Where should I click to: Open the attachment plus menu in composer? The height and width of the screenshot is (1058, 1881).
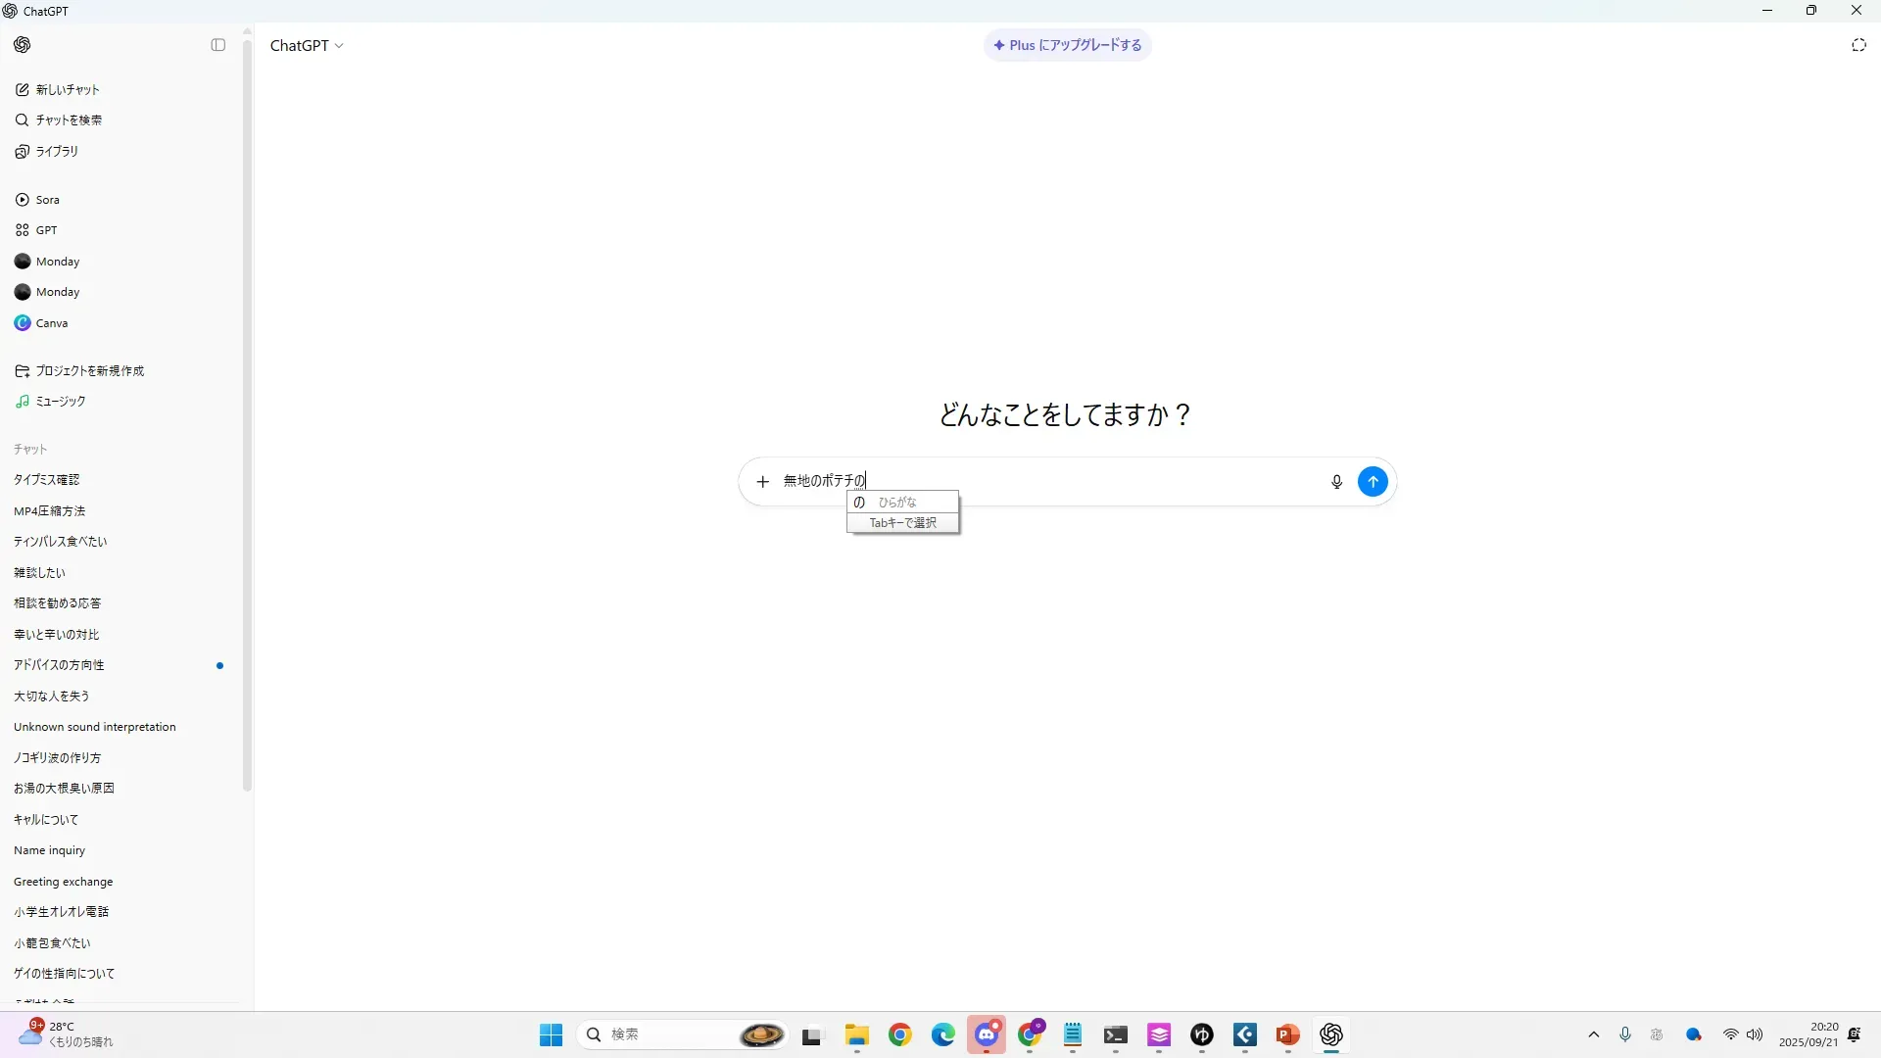point(762,482)
